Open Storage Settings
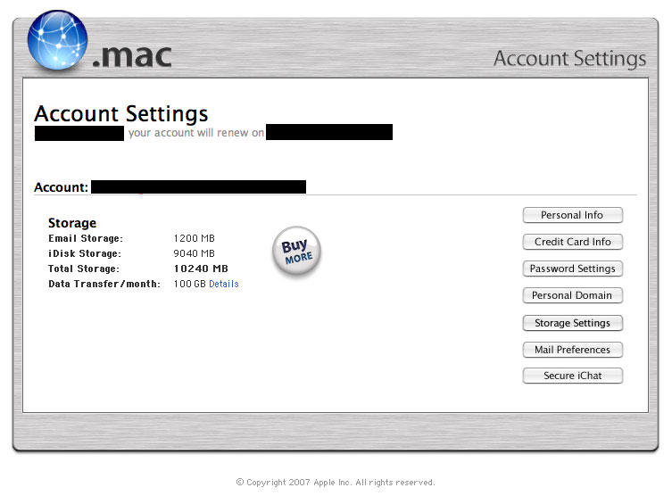Image resolution: width=672 pixels, height=496 pixels. [x=572, y=323]
